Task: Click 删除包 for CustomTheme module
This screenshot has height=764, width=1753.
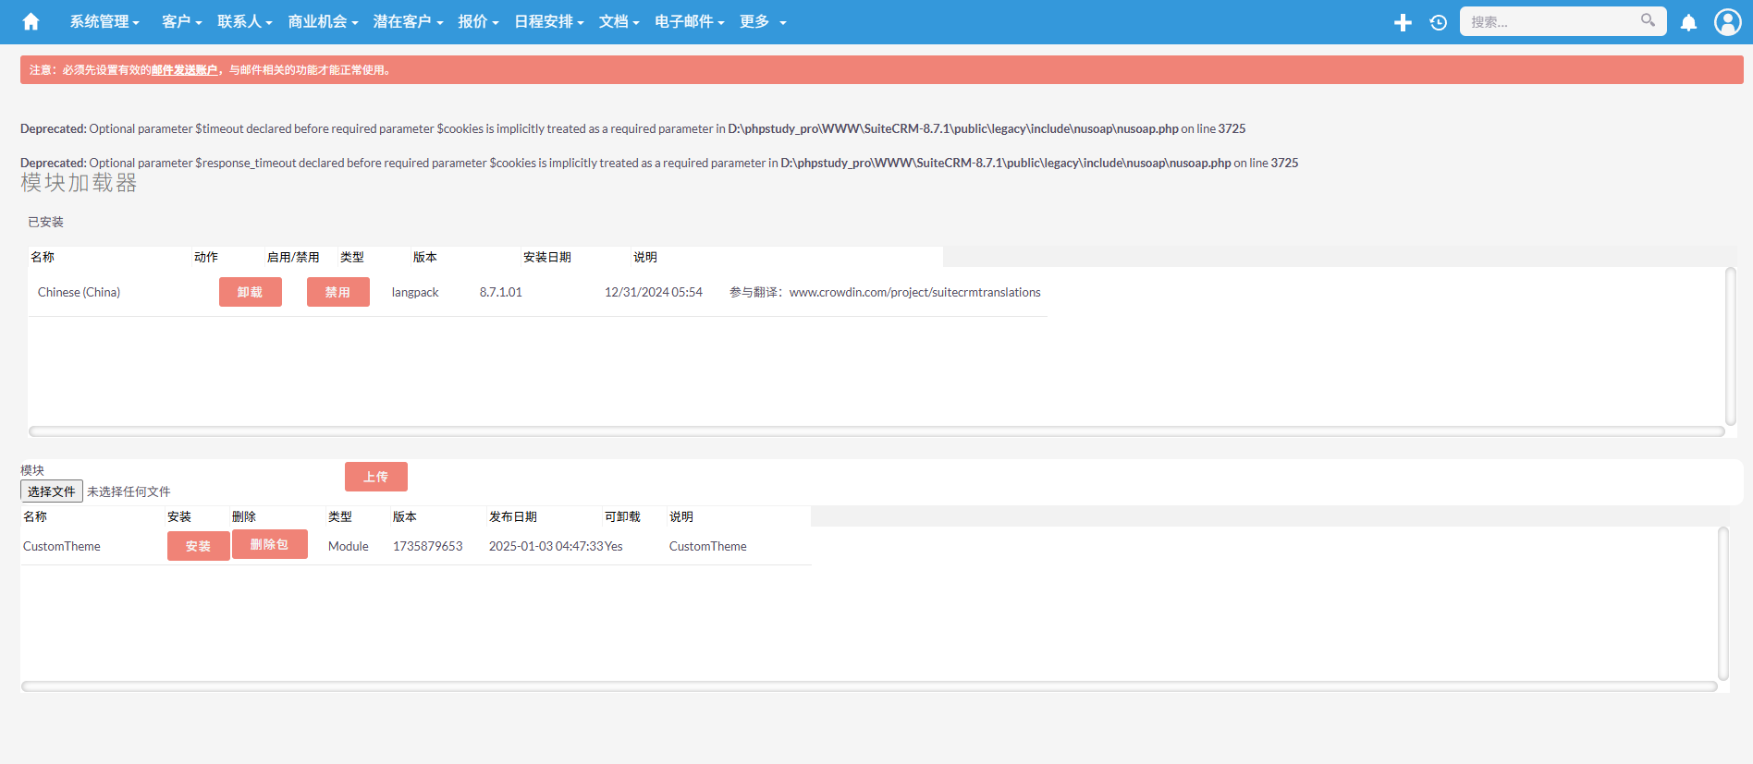Action: tap(270, 544)
